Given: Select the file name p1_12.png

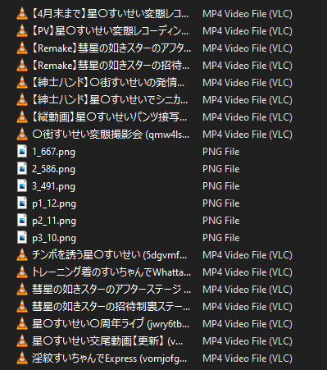Looking at the screenshot, I should [54, 203].
